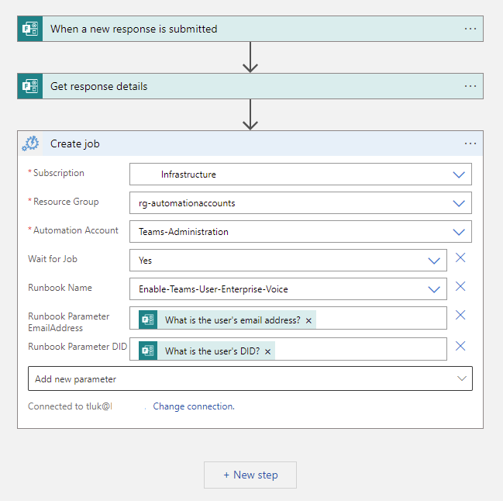Remove the user's DID dynamic content token
The image size is (503, 501).
(267, 351)
